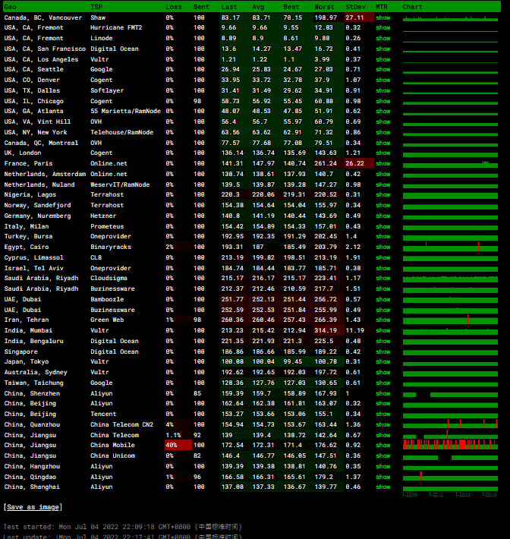Show MTR for Sydney Vultr row
Image resolution: width=510 pixels, height=539 pixels.
coord(382,372)
